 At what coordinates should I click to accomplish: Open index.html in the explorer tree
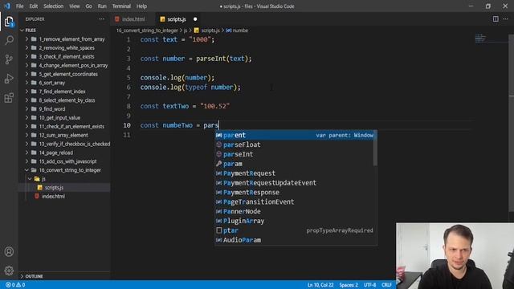pos(64,196)
